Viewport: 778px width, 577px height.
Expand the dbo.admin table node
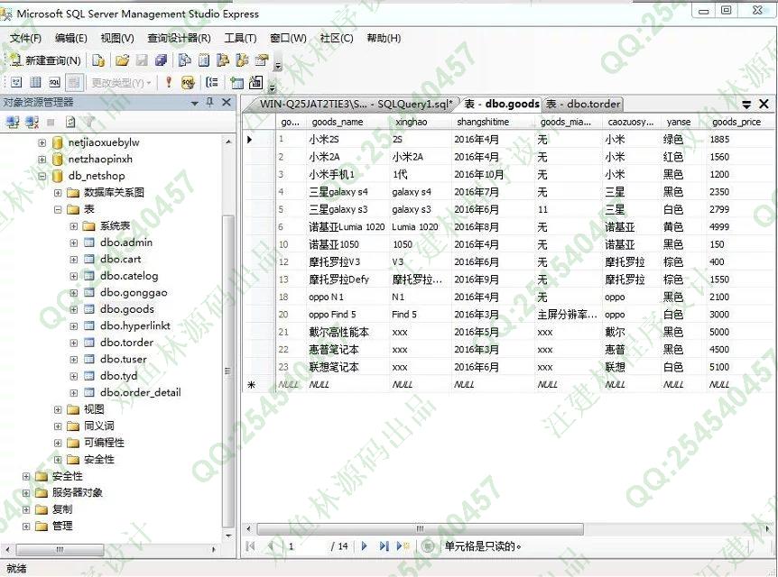(73, 243)
